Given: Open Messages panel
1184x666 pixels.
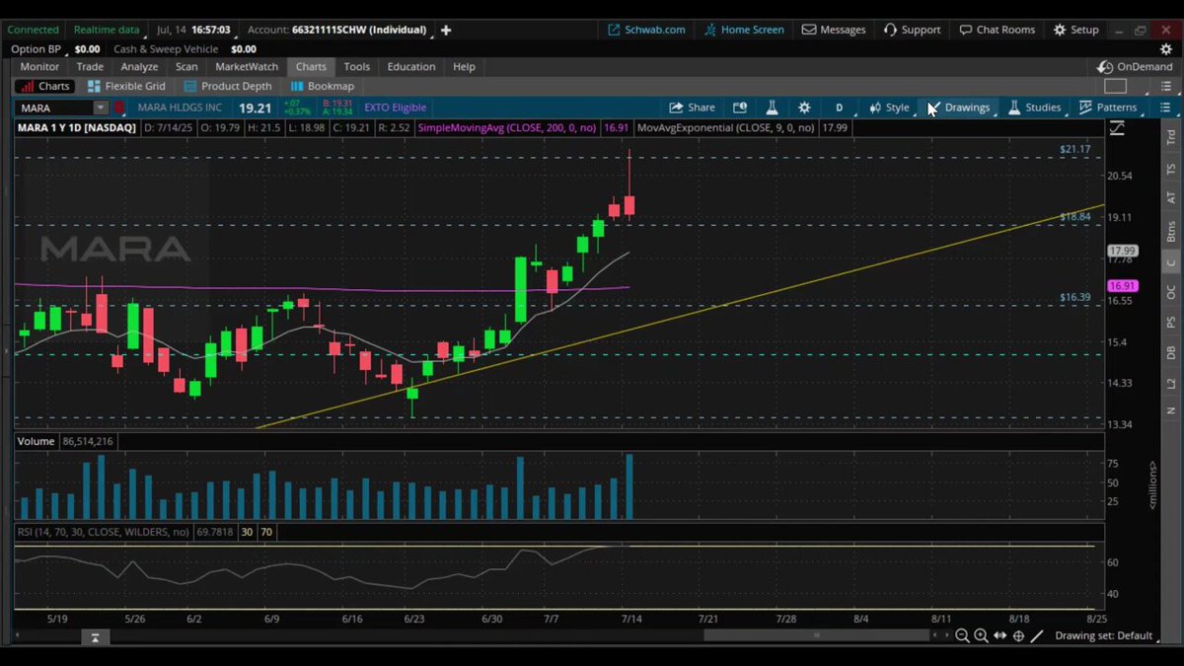Looking at the screenshot, I should (x=834, y=30).
